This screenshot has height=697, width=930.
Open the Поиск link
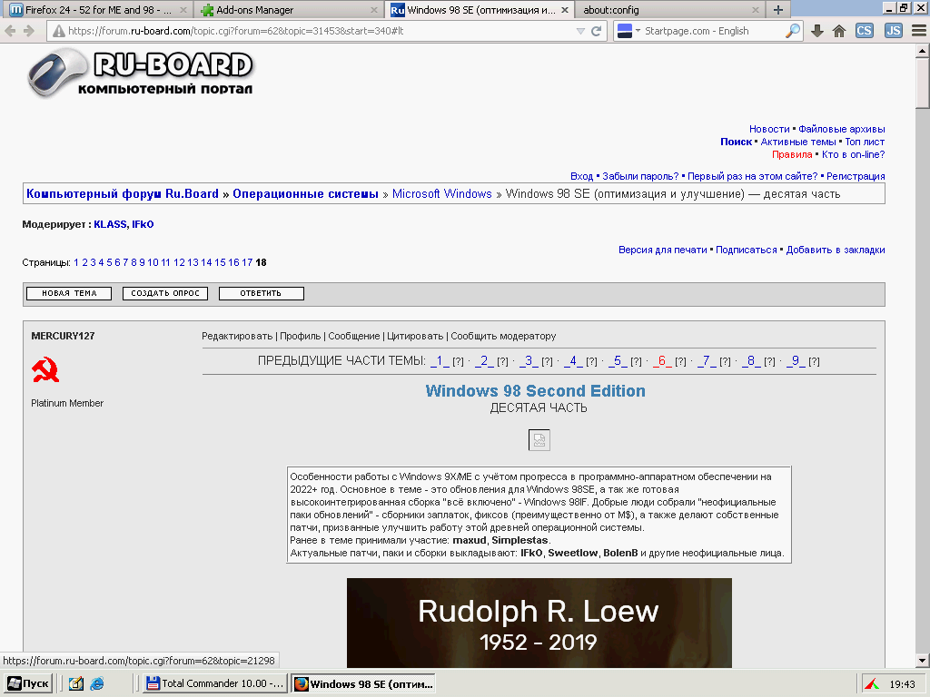[x=736, y=142]
